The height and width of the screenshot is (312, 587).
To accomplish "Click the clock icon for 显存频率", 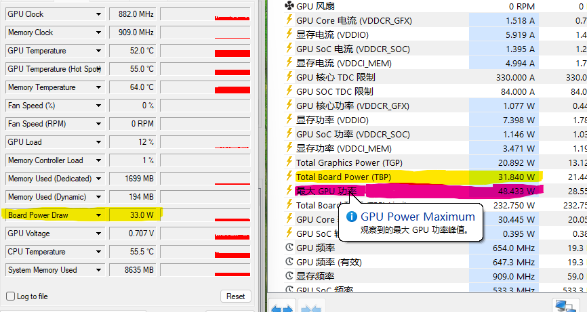I will (289, 275).
